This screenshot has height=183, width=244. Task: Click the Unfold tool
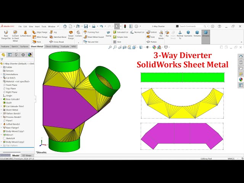tap(152, 32)
